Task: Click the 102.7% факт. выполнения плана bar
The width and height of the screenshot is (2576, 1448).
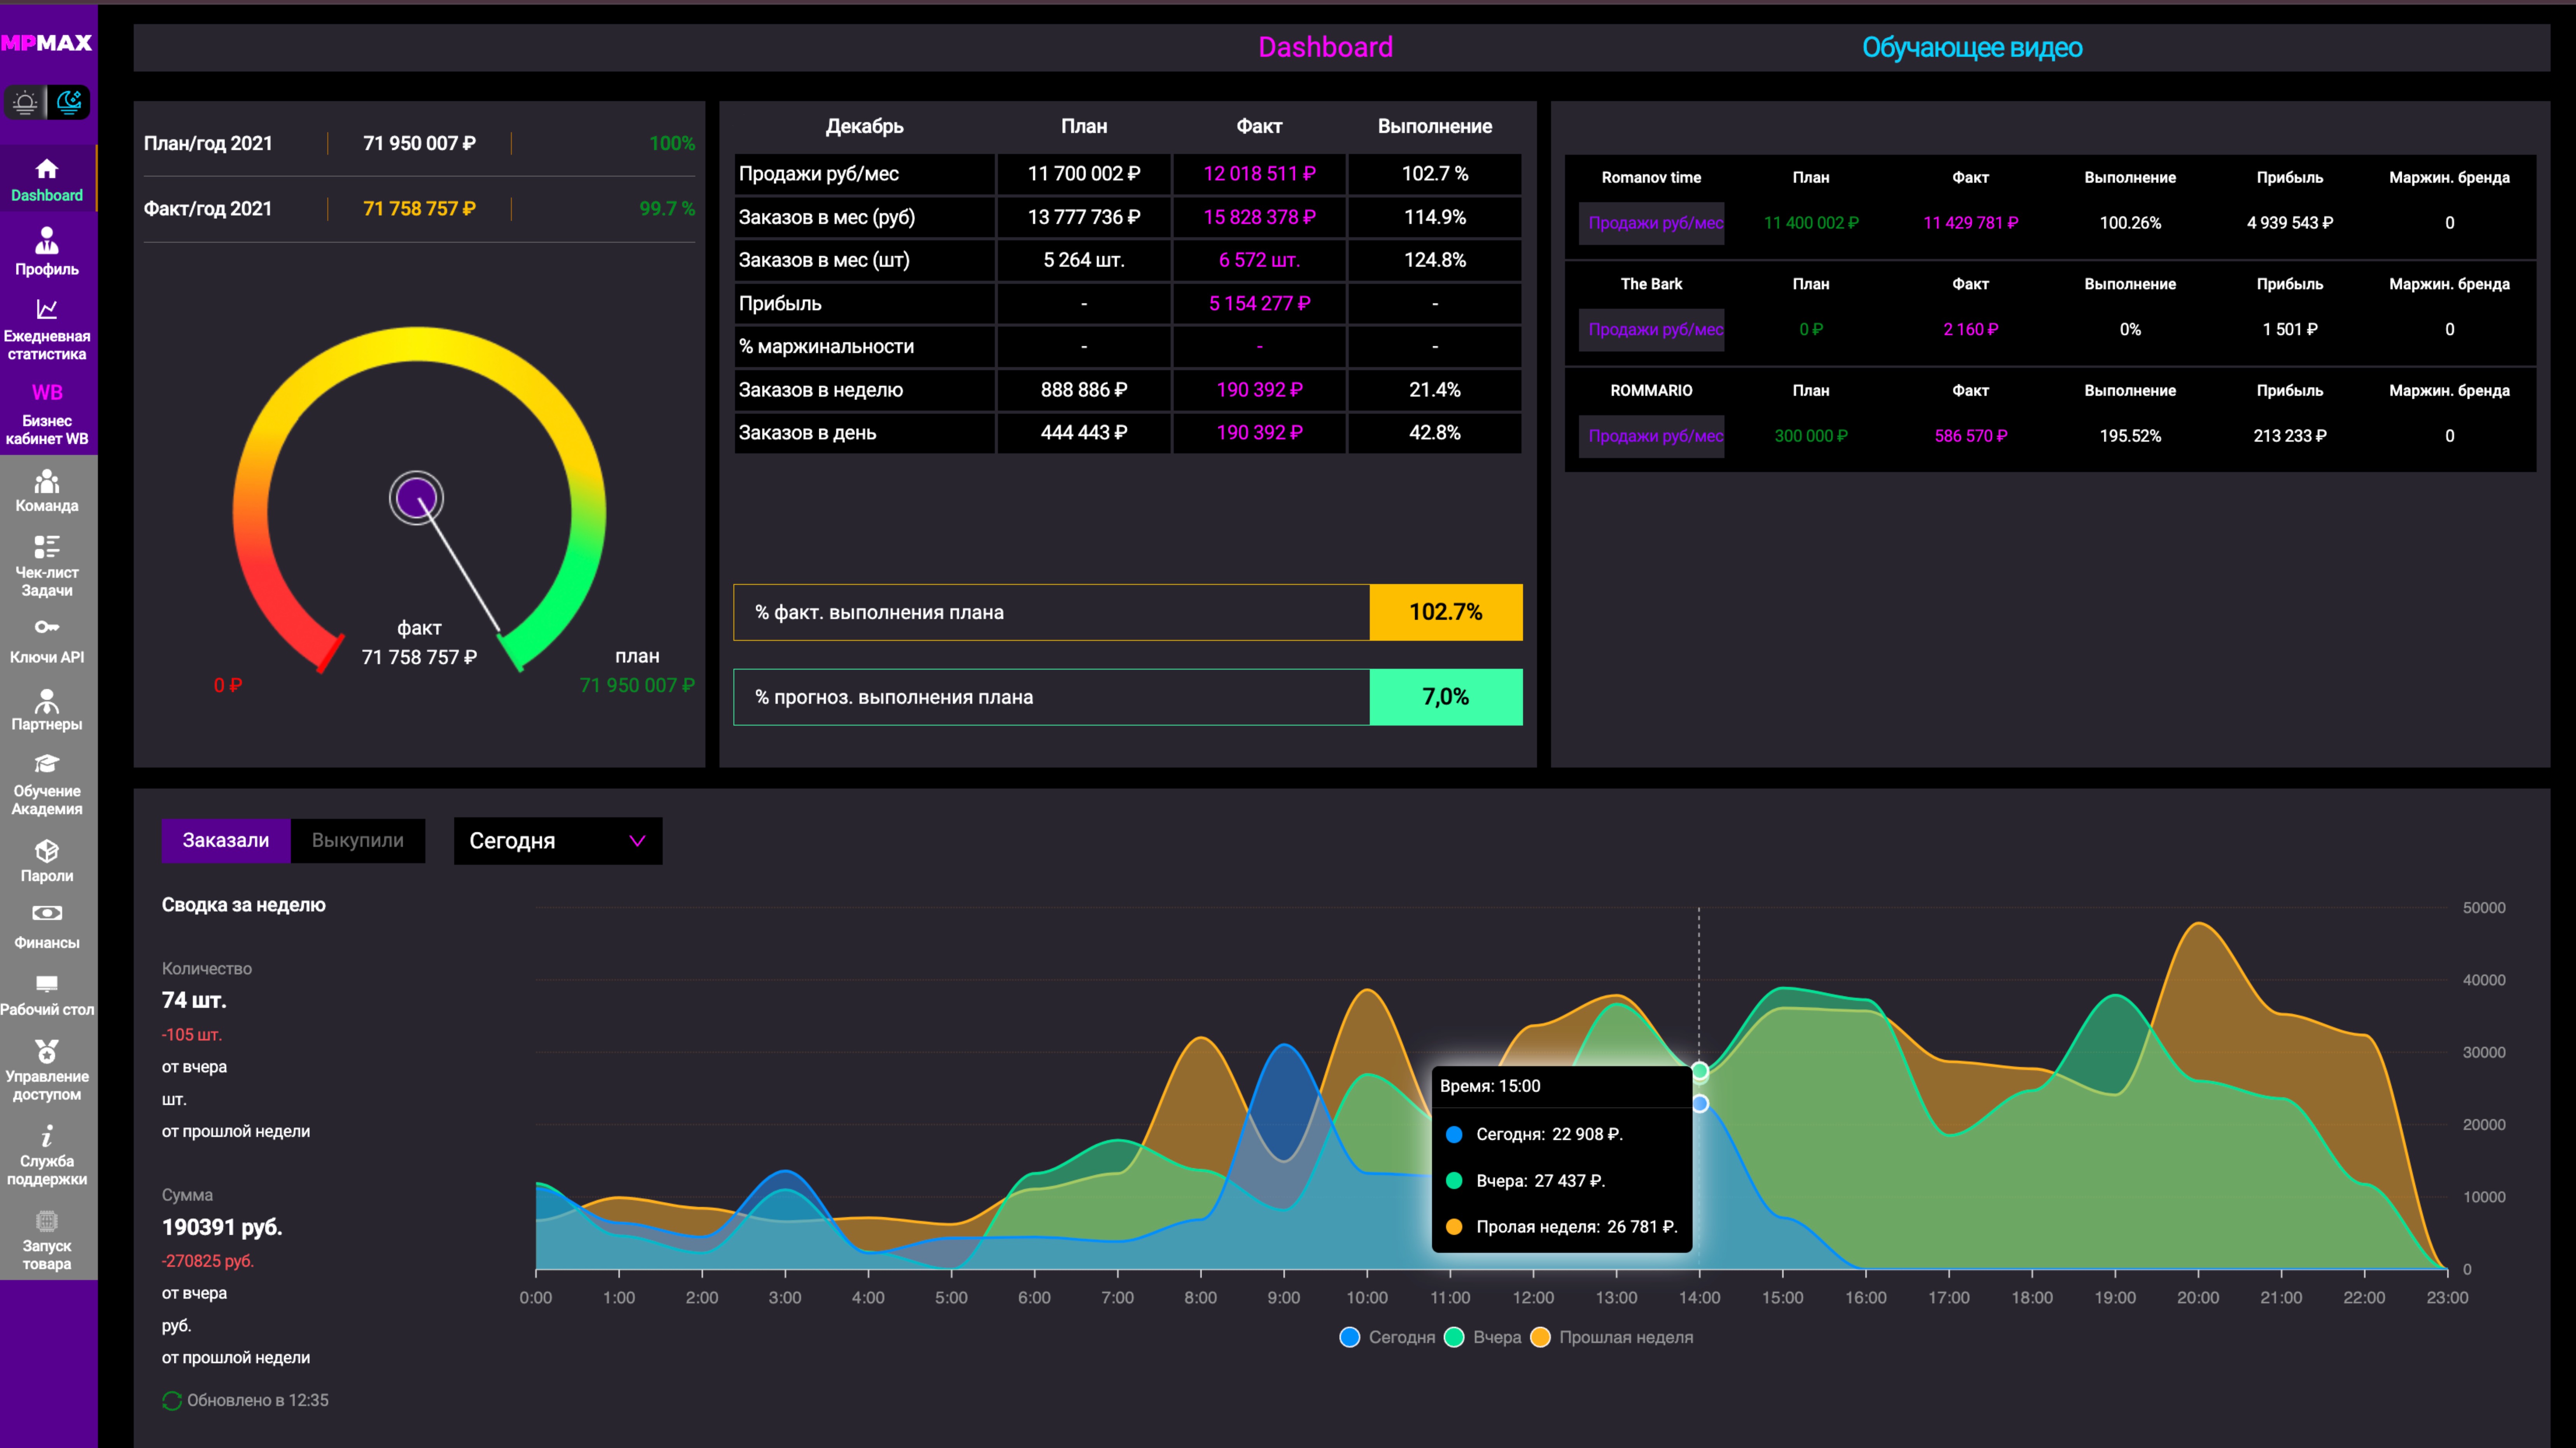Action: click(1128, 612)
